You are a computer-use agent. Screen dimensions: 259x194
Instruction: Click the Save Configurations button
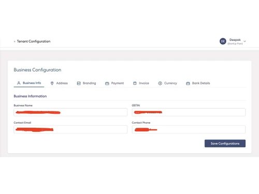click(225, 143)
